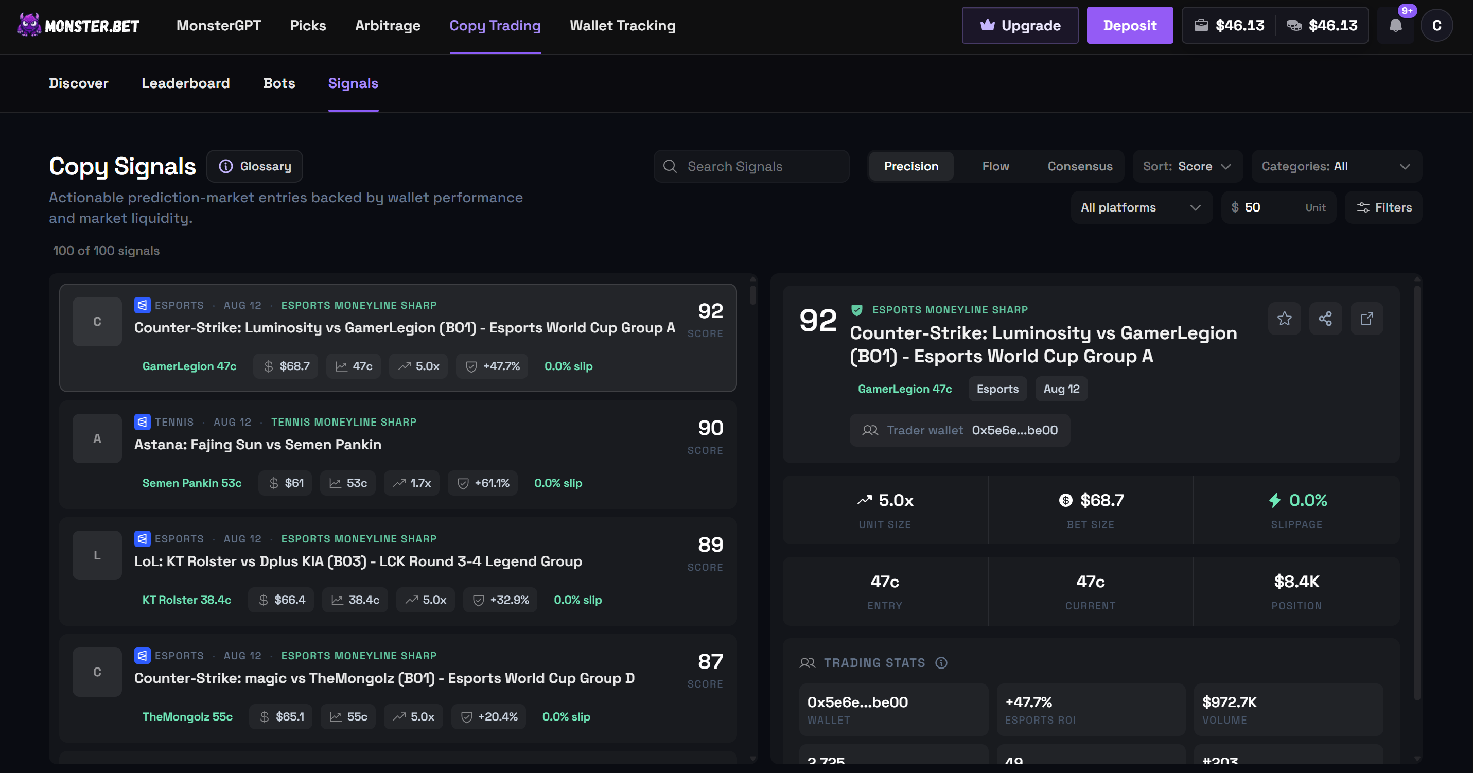Click the 38.4c price chip
Screen dimensions: 1473x773
click(355, 600)
